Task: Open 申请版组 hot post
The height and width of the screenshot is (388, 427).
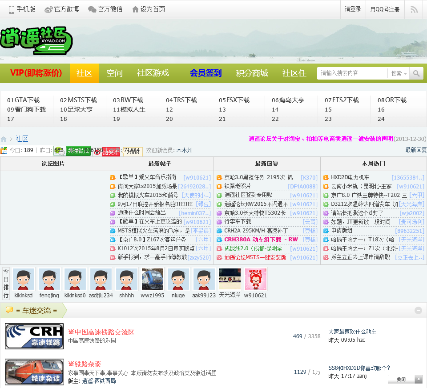Action: coord(342,231)
